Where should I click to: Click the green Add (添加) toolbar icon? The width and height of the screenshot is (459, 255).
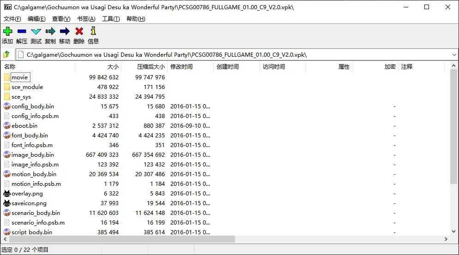coord(7,31)
